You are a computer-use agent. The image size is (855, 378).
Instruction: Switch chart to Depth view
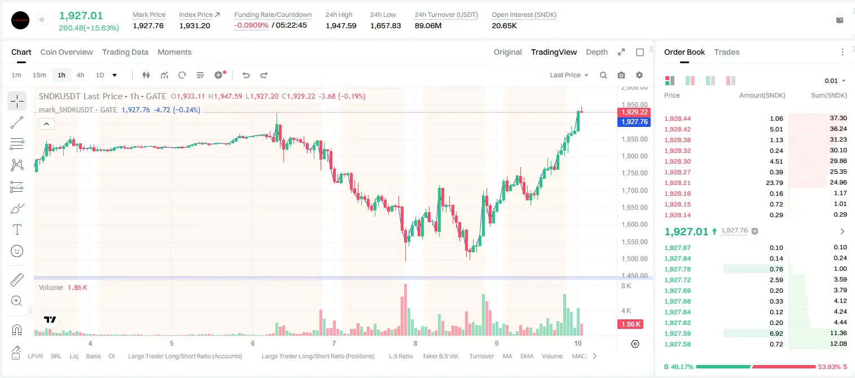(597, 52)
